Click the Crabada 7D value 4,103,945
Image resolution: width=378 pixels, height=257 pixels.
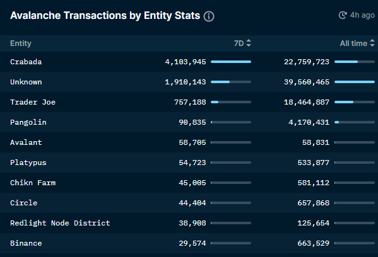click(186, 62)
